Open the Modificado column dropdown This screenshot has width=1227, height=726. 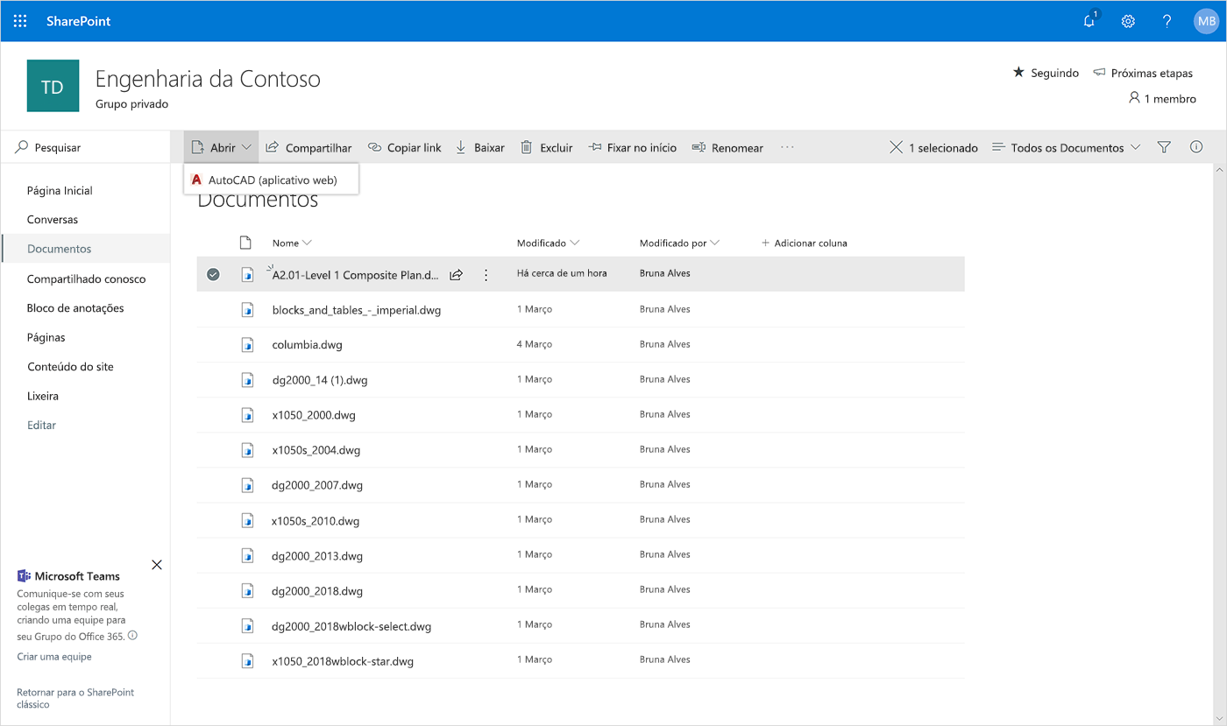[548, 243]
